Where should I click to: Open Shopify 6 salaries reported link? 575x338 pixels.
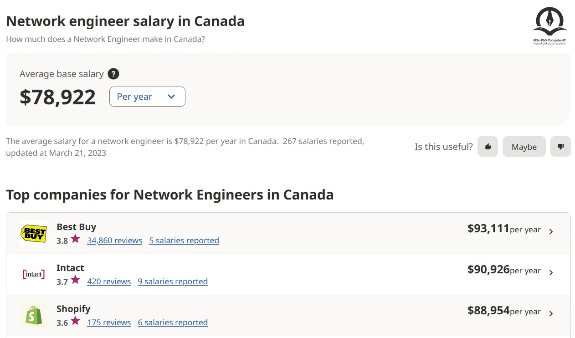coord(173,323)
